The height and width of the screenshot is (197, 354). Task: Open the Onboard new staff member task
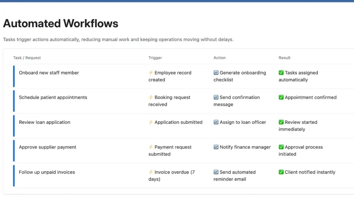click(49, 73)
